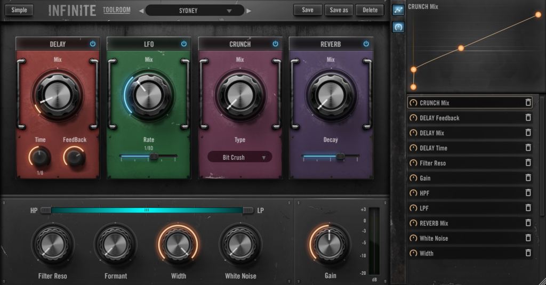Image resolution: width=546 pixels, height=285 pixels.
Task: Click the REVERB Decay slider handle
Action: [341, 156]
